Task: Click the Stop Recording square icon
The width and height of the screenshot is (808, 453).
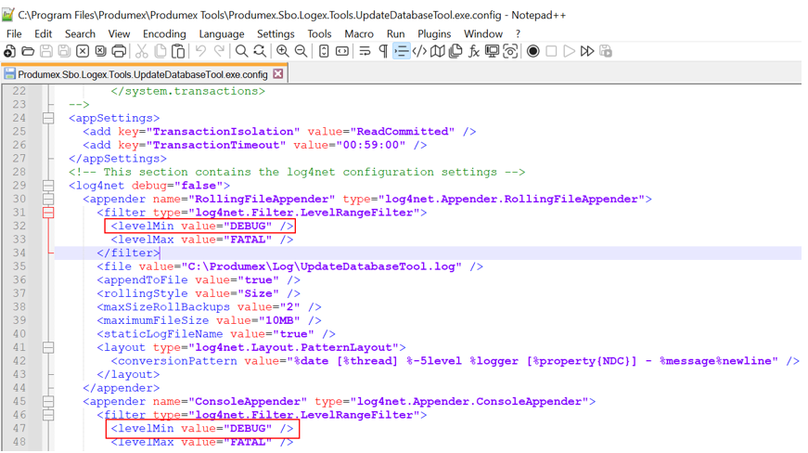Action: tap(551, 52)
